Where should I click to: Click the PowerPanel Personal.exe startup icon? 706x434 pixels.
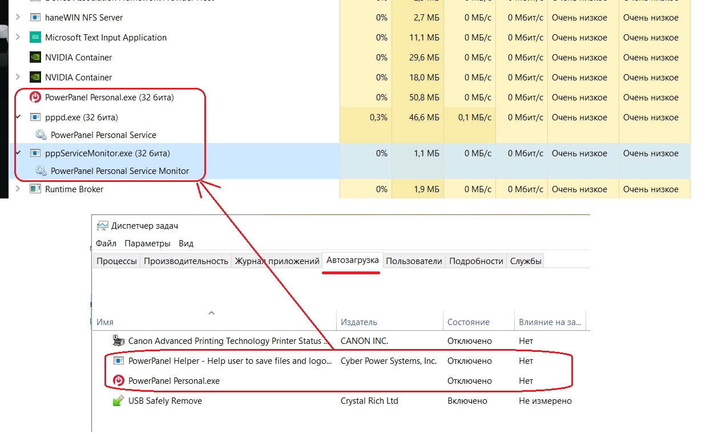point(119,381)
